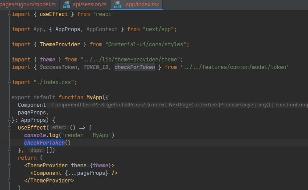Click fold end marker beside </ThemeProvider>
308x190 pixels.
pyautogui.click(x=9, y=181)
